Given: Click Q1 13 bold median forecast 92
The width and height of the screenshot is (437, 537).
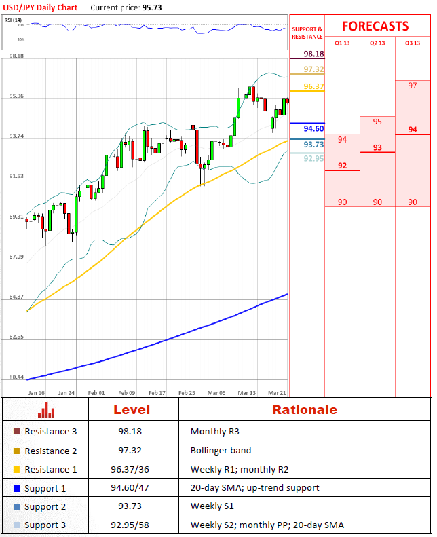Looking at the screenshot, I should tap(342, 166).
